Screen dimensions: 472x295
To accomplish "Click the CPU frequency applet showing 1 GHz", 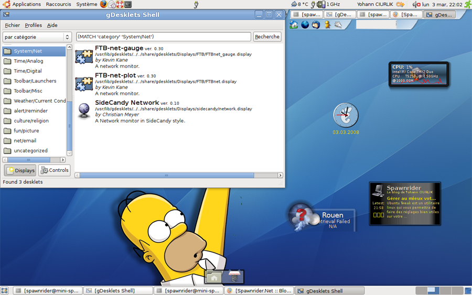I will 328,4.
